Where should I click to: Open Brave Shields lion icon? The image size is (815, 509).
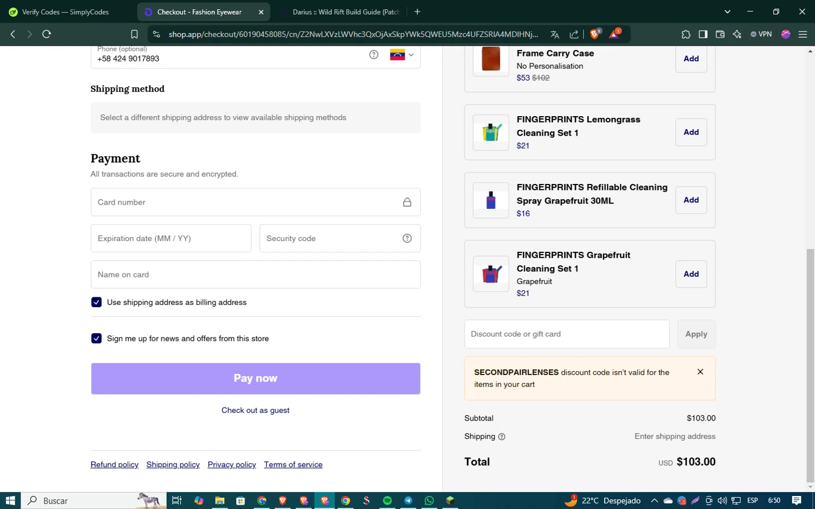[595, 34]
